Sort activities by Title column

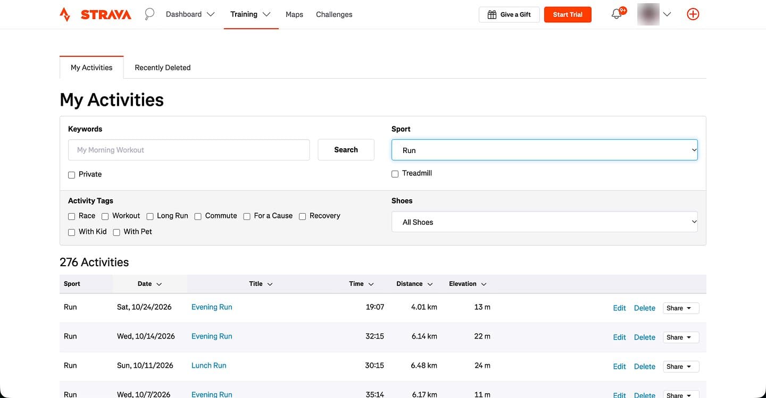point(261,284)
